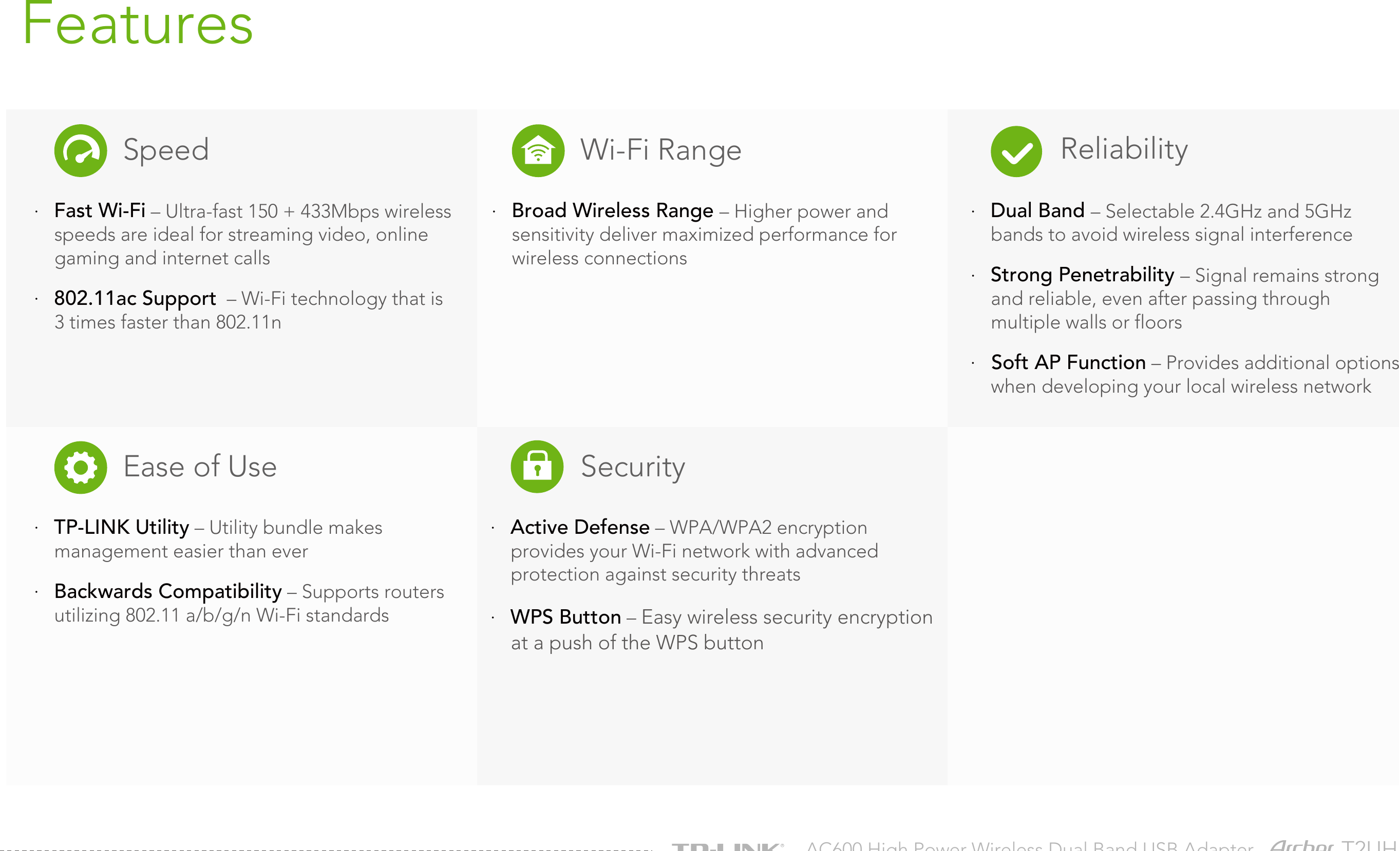Click the Ease of Use gear icon
1399x851 pixels.
81,467
